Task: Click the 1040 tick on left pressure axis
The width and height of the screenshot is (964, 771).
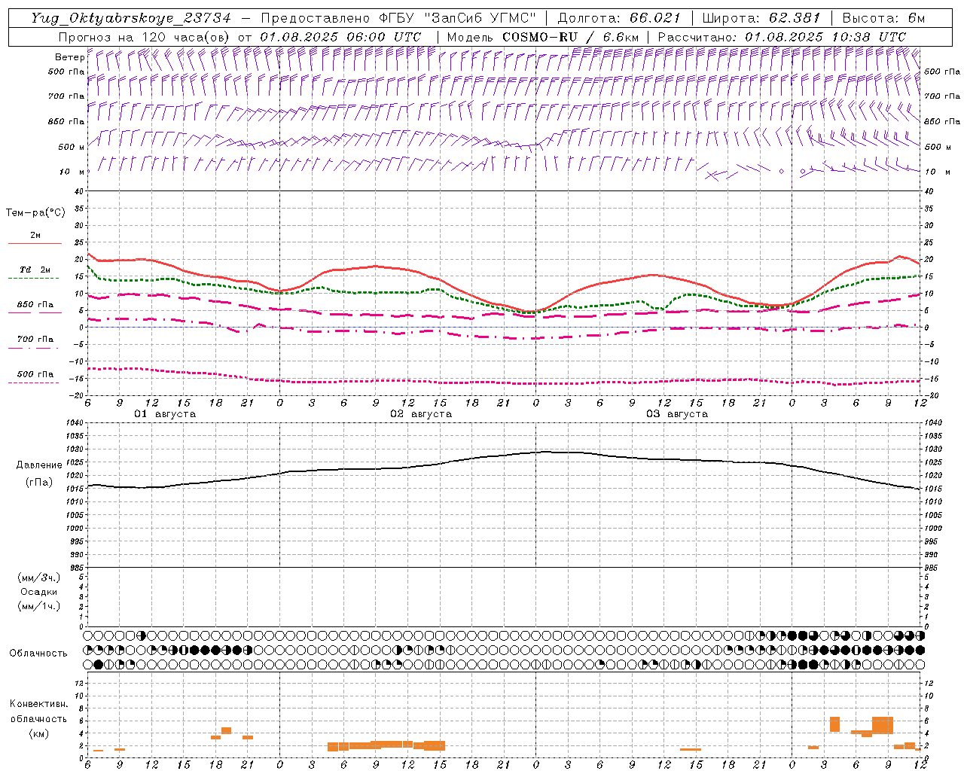Action: coord(73,423)
